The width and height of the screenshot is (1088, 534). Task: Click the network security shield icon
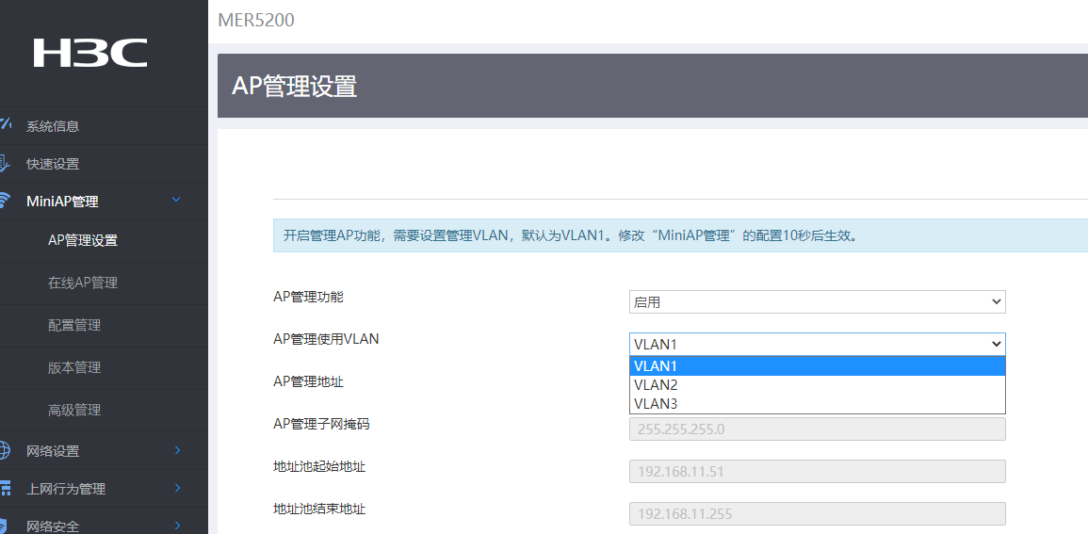point(5,526)
